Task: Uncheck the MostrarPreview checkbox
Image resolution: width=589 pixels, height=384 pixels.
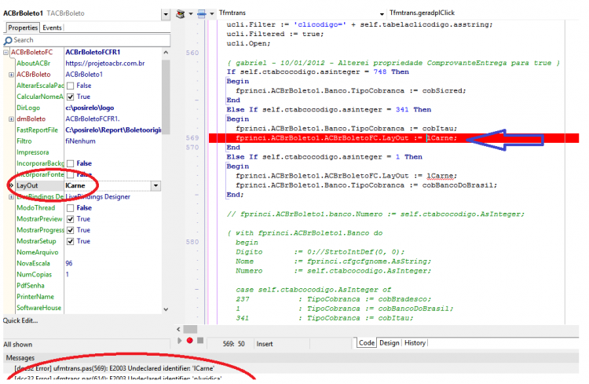Action: click(70, 219)
